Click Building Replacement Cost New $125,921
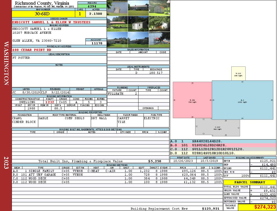The width and height of the screenshot is (277, 211). coord(211,209)
